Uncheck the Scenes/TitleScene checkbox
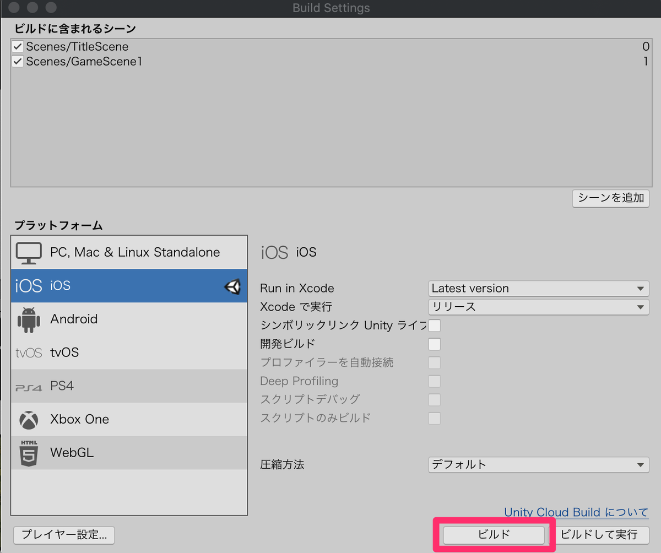Screen dimensions: 661x553 18,47
